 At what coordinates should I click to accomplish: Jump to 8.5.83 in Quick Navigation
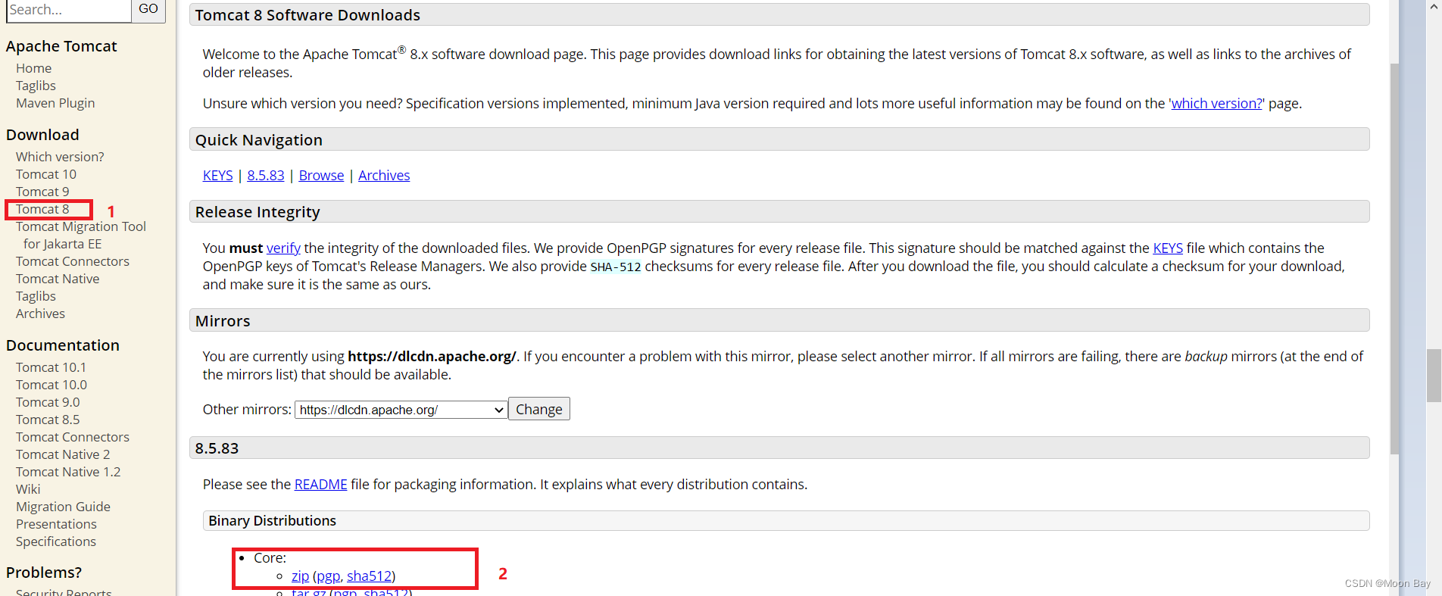[266, 176]
